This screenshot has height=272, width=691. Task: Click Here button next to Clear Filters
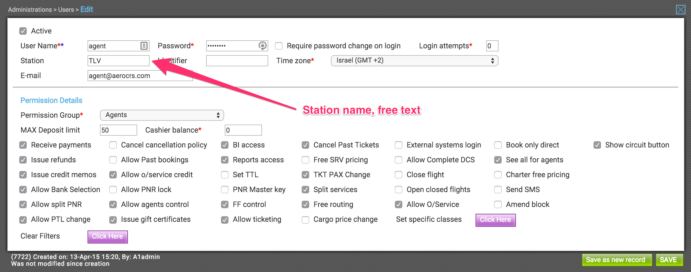(x=107, y=237)
